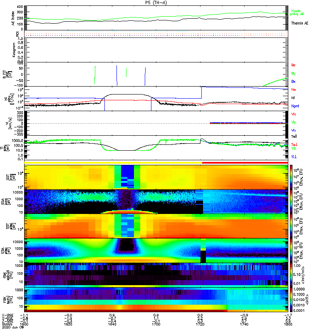
Task: Click the "Keogram" panel axis label
Action: (x=14, y=50)
